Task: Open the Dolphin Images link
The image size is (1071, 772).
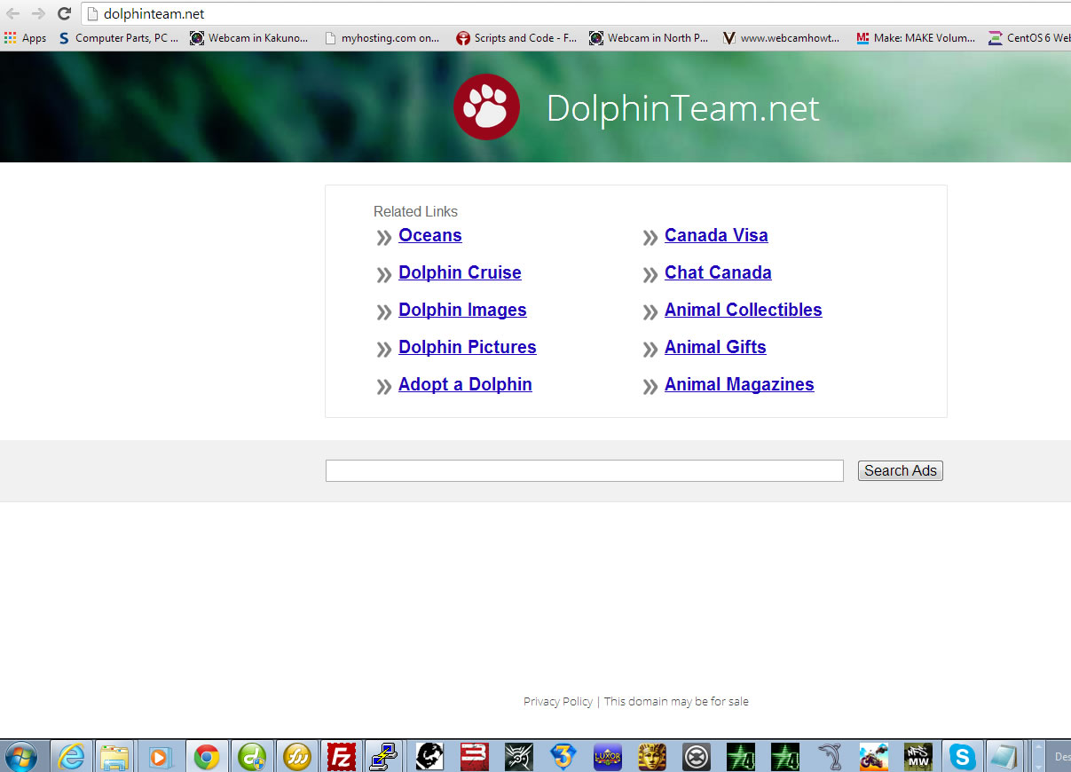Action: (x=462, y=310)
